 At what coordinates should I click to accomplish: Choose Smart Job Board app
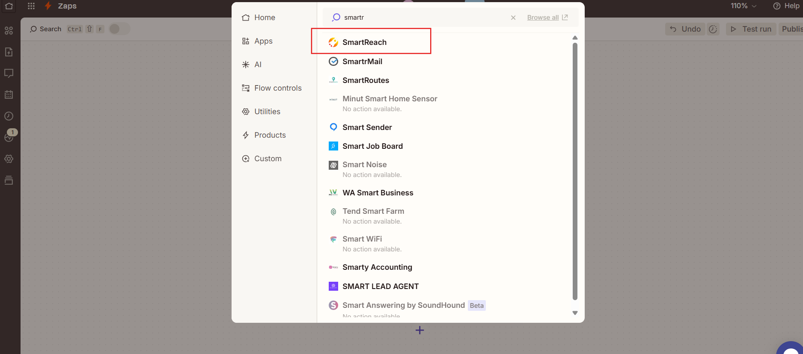[447, 146]
